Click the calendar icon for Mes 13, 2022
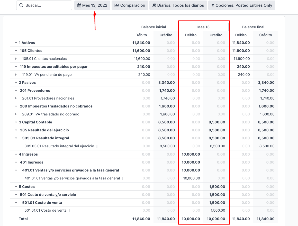This screenshot has height=226, width=298. pos(79,5)
